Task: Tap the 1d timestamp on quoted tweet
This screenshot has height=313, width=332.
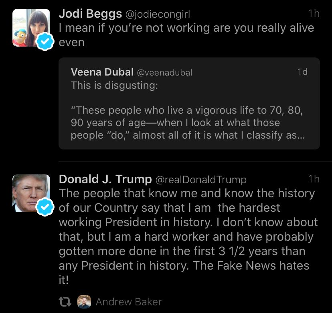Action: tap(302, 72)
